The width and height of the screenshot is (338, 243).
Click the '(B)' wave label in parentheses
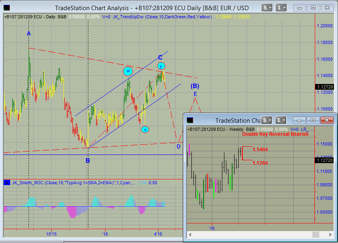click(x=195, y=86)
